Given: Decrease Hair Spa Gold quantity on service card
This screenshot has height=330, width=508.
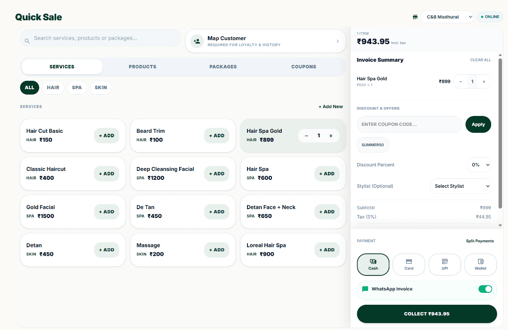Looking at the screenshot, I should [x=306, y=136].
